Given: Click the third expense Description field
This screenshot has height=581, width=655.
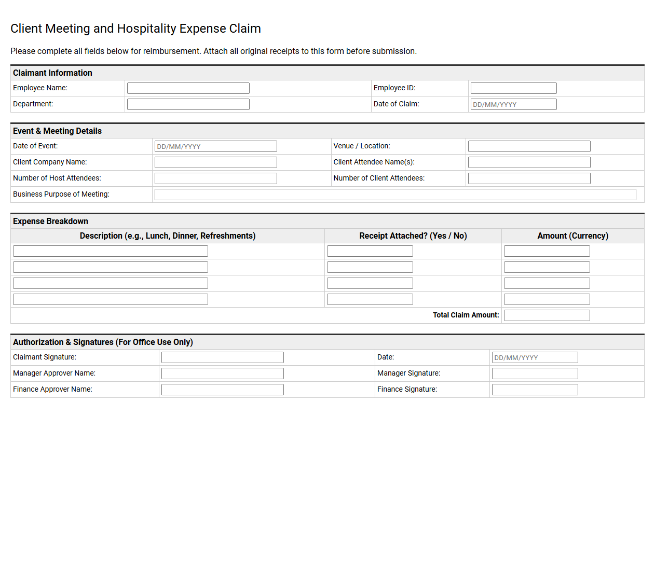Looking at the screenshot, I should click(x=111, y=283).
